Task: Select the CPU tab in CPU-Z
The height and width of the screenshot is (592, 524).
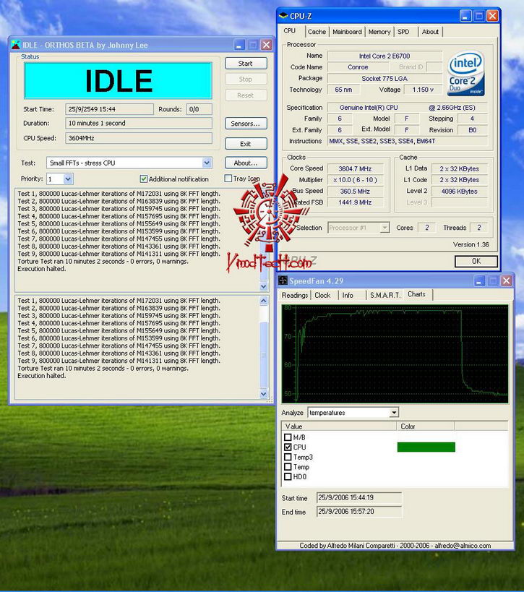Action: point(290,31)
